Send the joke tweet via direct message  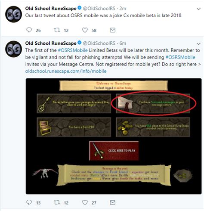pyautogui.click(x=113, y=30)
